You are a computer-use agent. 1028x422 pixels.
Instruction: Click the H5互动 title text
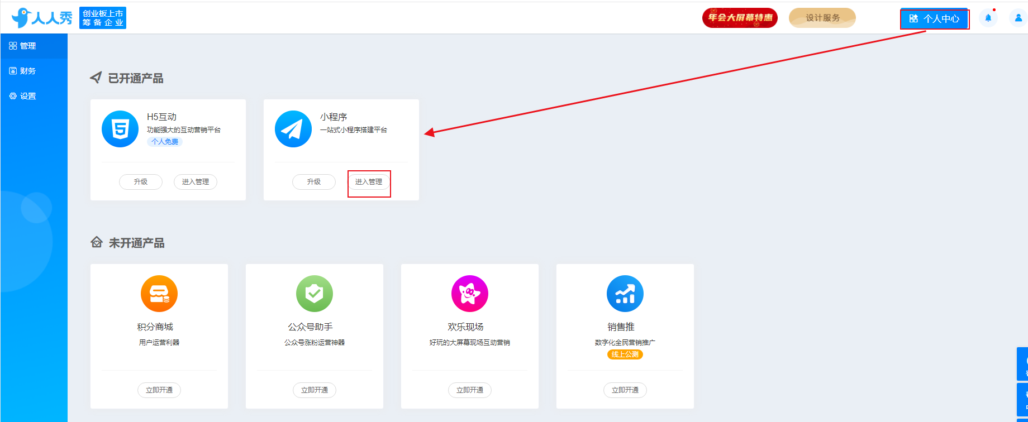point(161,117)
